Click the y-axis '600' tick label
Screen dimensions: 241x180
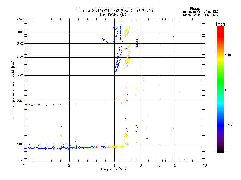click(20, 32)
